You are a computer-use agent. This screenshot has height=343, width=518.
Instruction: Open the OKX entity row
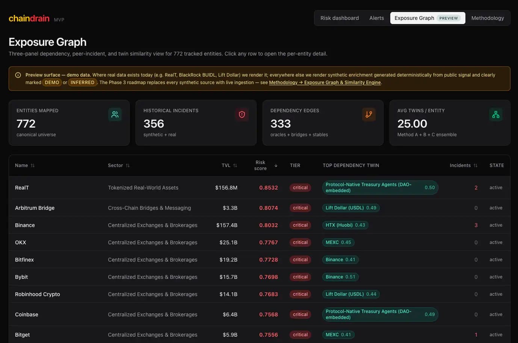(x=260, y=242)
